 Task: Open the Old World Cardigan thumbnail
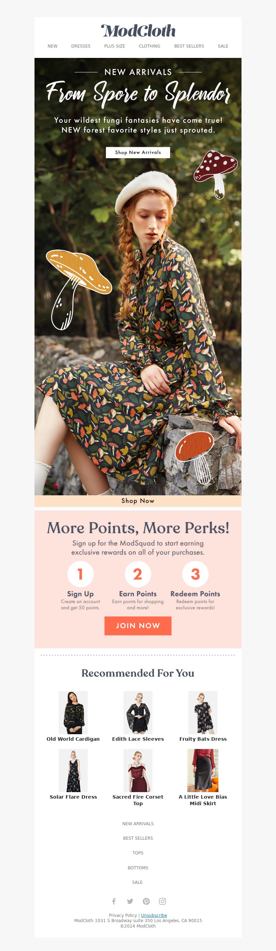pyautogui.click(x=73, y=712)
